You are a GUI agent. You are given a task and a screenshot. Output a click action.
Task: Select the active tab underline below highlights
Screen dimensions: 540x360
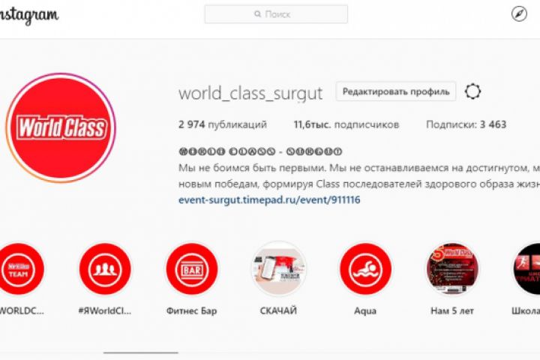(x=141, y=352)
